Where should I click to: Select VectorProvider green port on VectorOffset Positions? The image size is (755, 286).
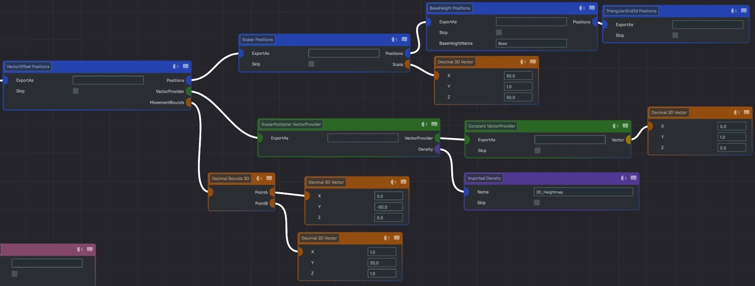(x=189, y=91)
